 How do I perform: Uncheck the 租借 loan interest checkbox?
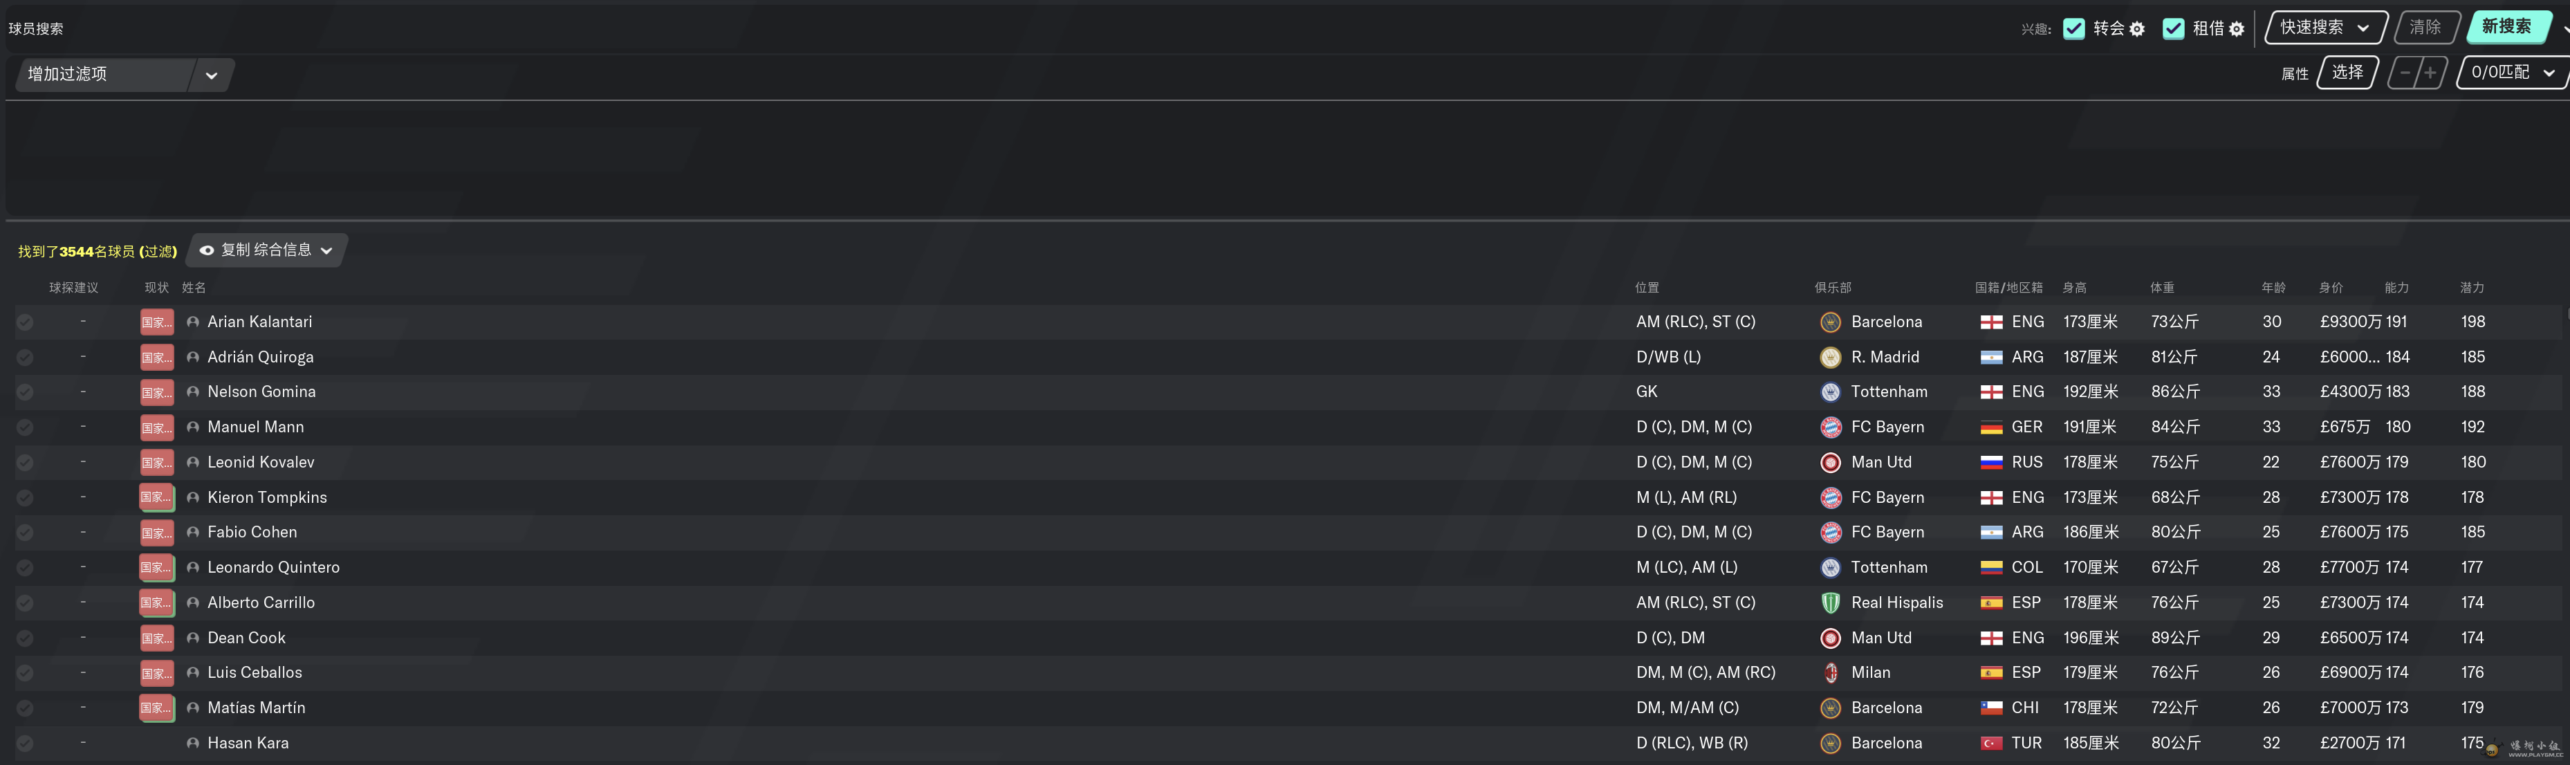2173,29
